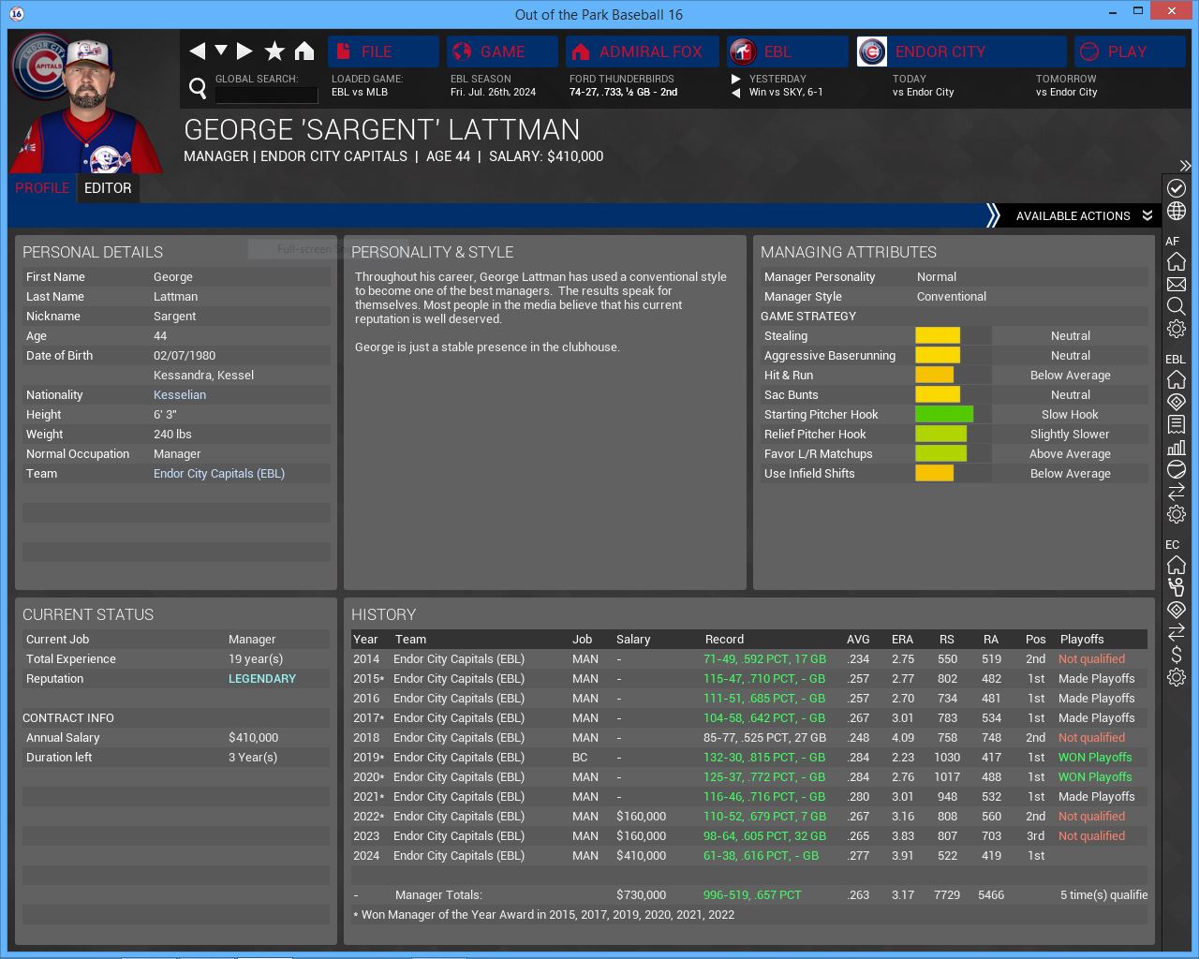Click the back navigation arrow
The image size is (1199, 959).
click(x=197, y=52)
